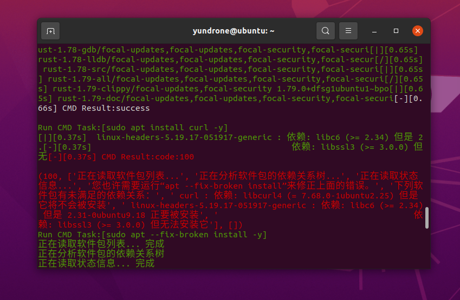Click the 'CMD Result:success' text
This screenshot has width=460, height=300.
(x=106, y=108)
